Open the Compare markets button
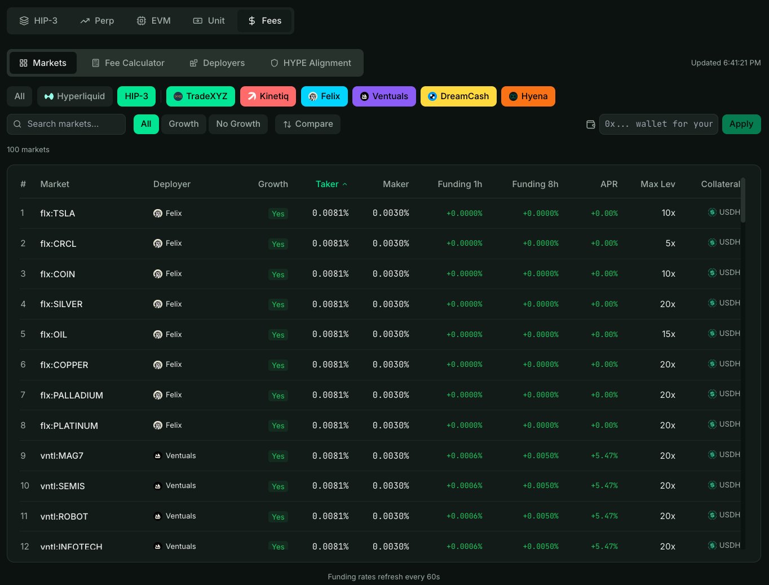Viewport: 769px width, 585px height. 308,124
